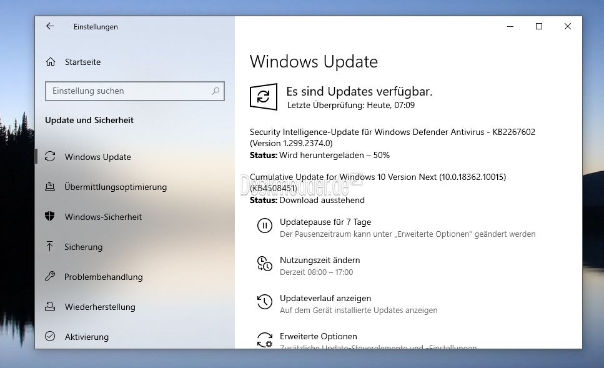The image size is (604, 368).
Task: Click the Derzeit 08:00 – 17:00 text
Action: coord(316,272)
